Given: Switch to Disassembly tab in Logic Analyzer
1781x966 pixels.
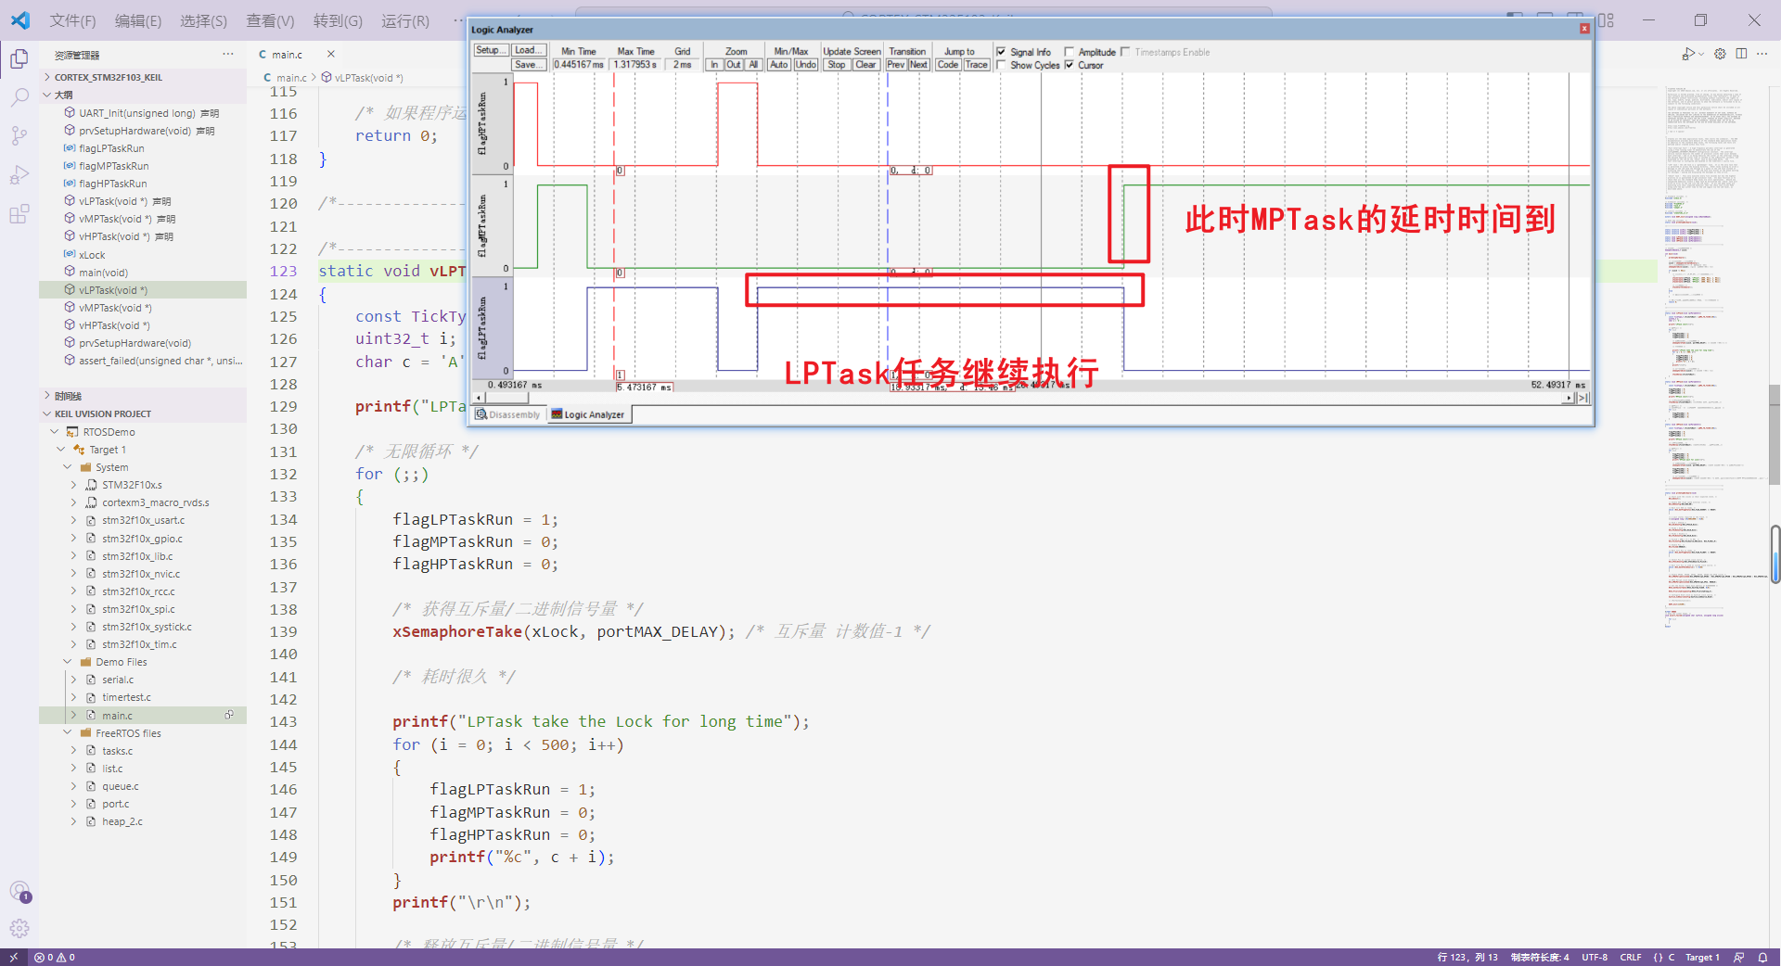Looking at the screenshot, I should point(507,414).
